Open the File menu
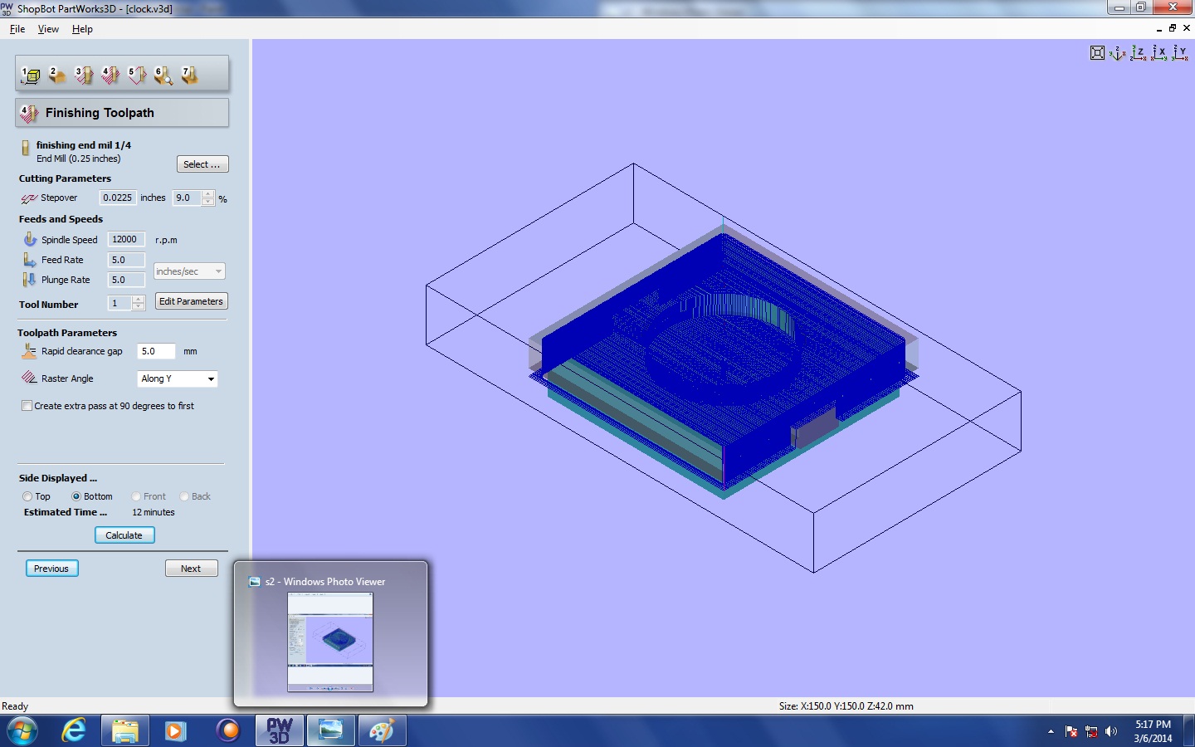Viewport: 1195px width, 747px height. (x=17, y=28)
